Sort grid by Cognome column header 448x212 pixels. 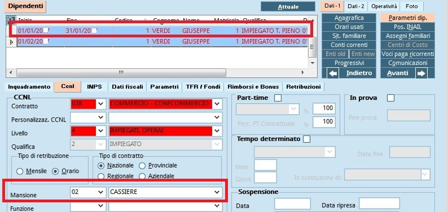pyautogui.click(x=166, y=20)
